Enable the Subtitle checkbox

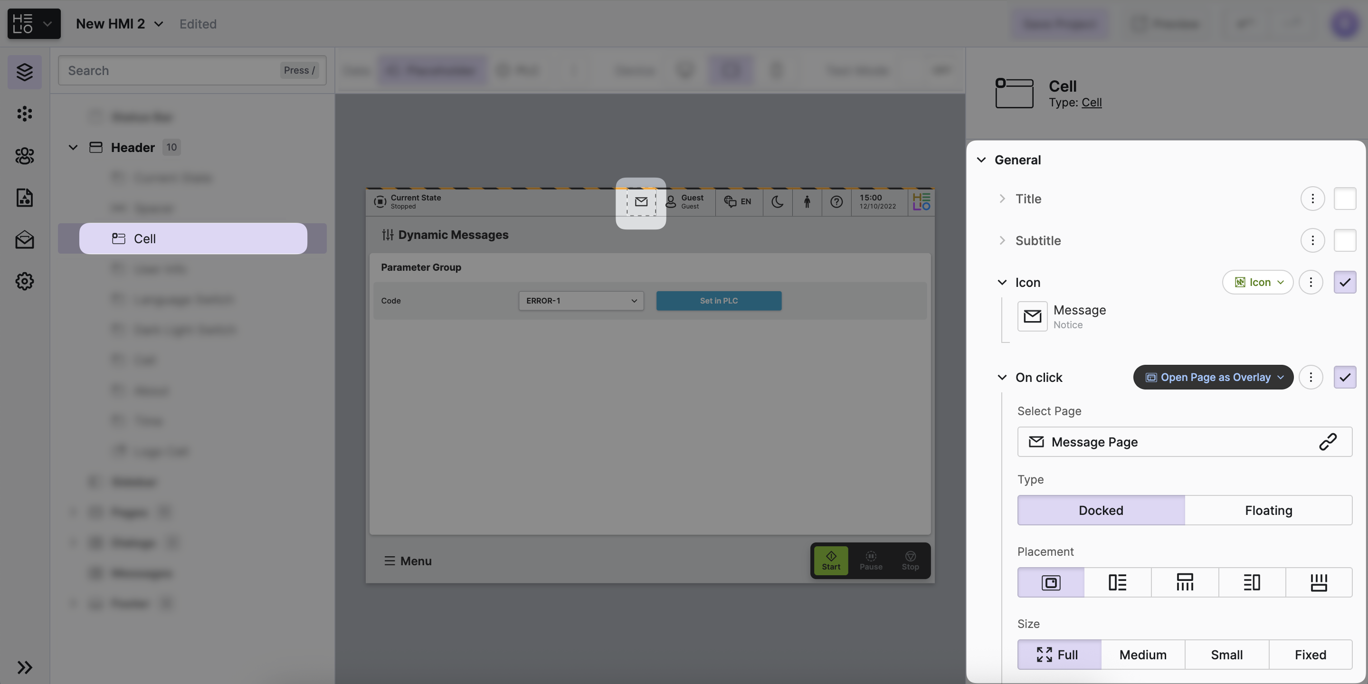click(x=1345, y=240)
